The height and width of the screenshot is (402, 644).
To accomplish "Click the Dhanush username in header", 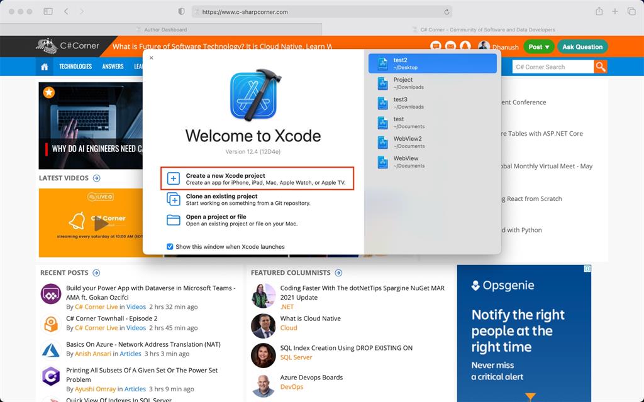I will pyautogui.click(x=505, y=47).
